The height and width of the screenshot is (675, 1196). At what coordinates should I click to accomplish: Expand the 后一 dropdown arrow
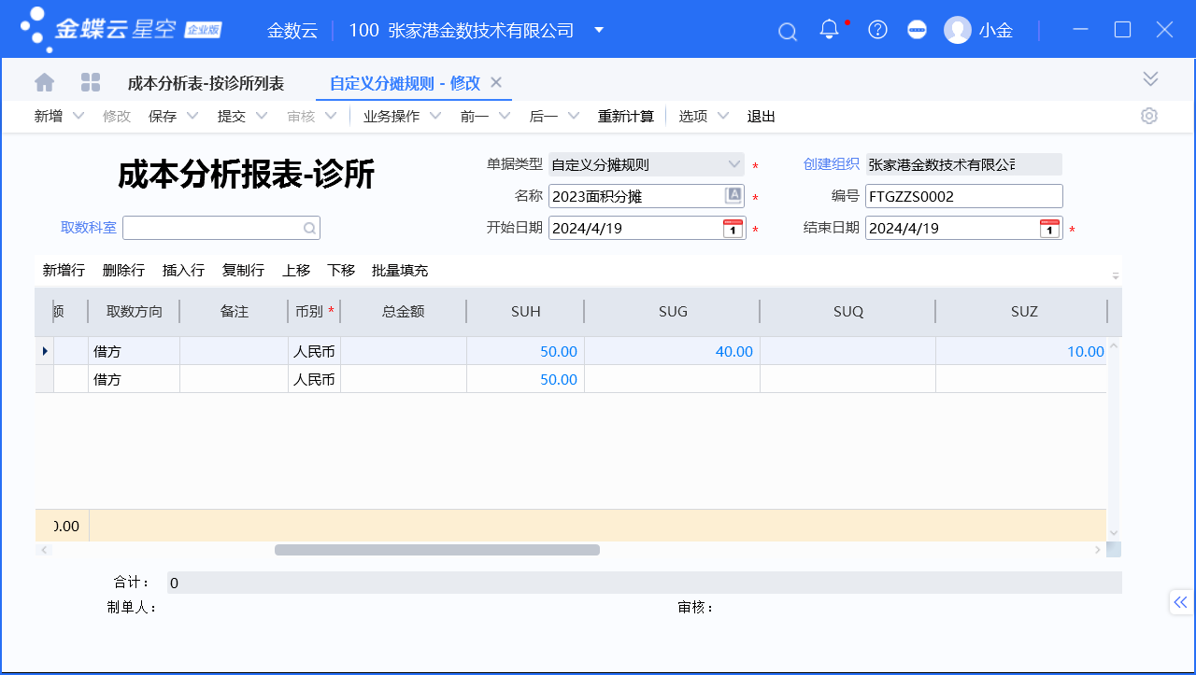(x=574, y=116)
